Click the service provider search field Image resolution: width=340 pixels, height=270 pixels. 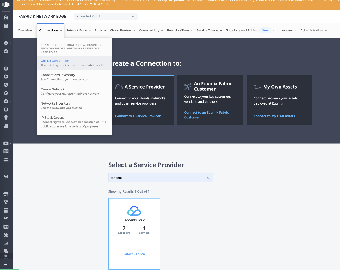(161, 178)
